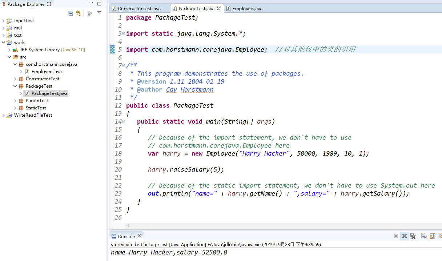Click the Remove All Terminated Launches icon
The image size is (442, 261).
(413, 236)
